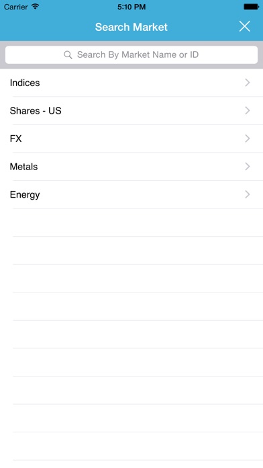Click the Wi-Fi signal icon in status bar
The width and height of the screenshot is (263, 468).
(x=36, y=7)
